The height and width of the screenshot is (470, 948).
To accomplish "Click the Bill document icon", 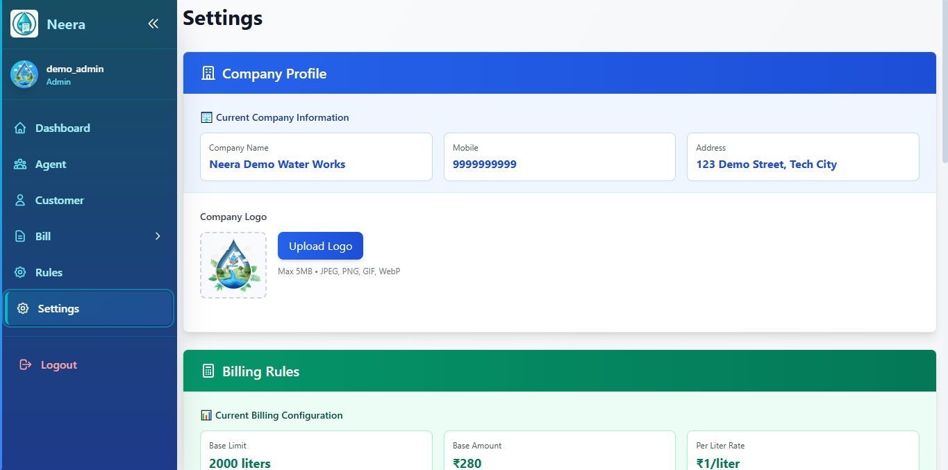I will [x=20, y=237].
